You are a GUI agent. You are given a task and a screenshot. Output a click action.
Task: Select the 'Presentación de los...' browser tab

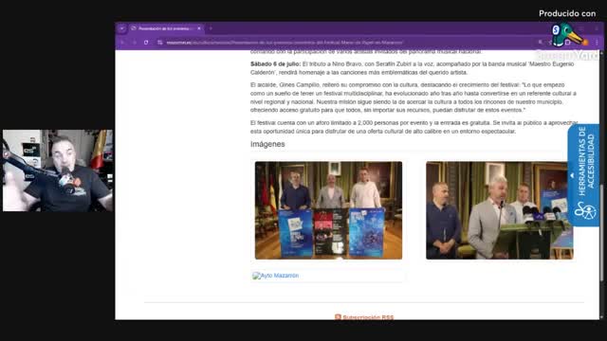[x=167, y=28]
